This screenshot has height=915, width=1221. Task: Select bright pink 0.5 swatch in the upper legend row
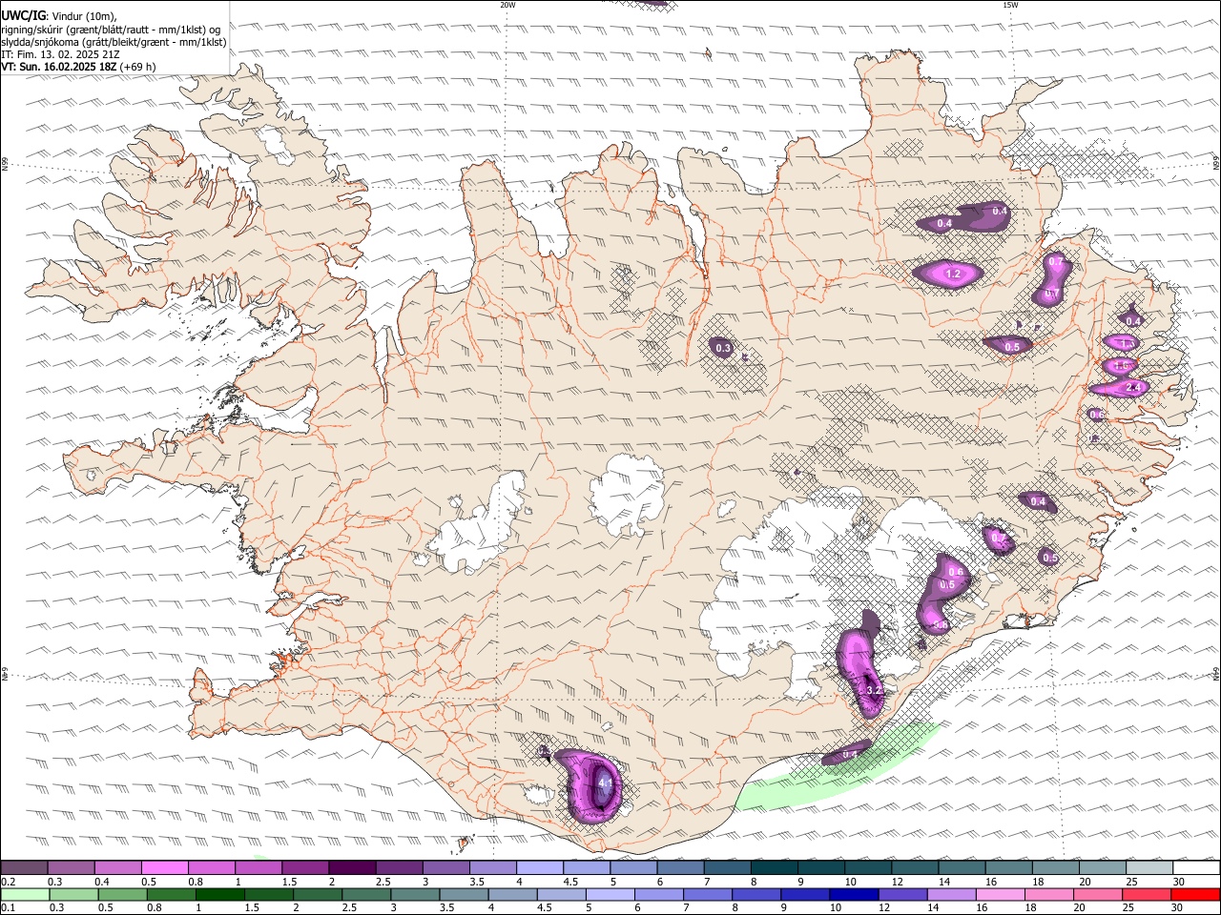point(165,867)
